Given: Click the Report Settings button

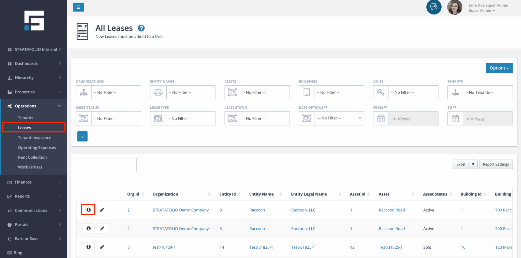Looking at the screenshot, I should click(x=496, y=164).
